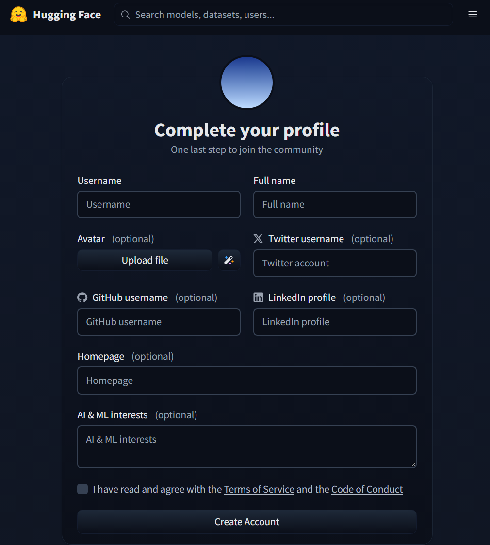
Task: Open the Code of Conduct link
Action: [367, 489]
